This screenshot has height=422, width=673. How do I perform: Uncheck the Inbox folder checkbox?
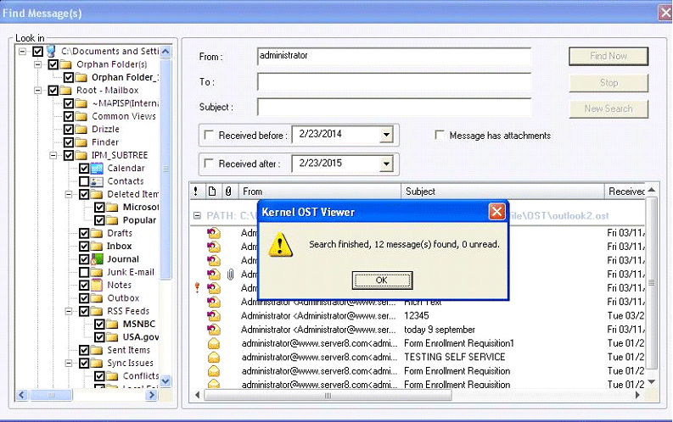click(x=84, y=247)
